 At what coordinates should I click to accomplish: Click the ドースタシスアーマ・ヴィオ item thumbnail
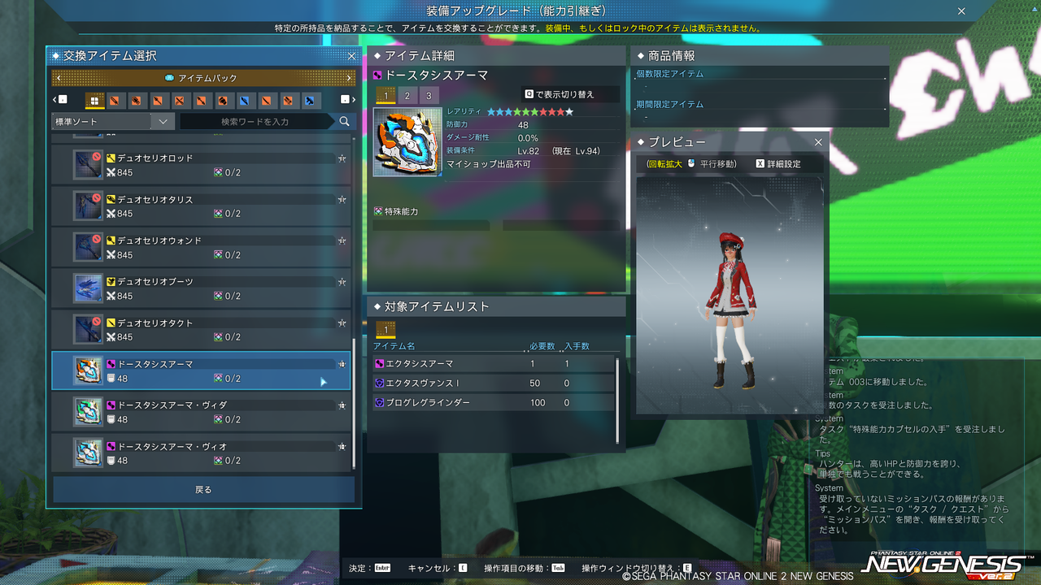tap(88, 453)
